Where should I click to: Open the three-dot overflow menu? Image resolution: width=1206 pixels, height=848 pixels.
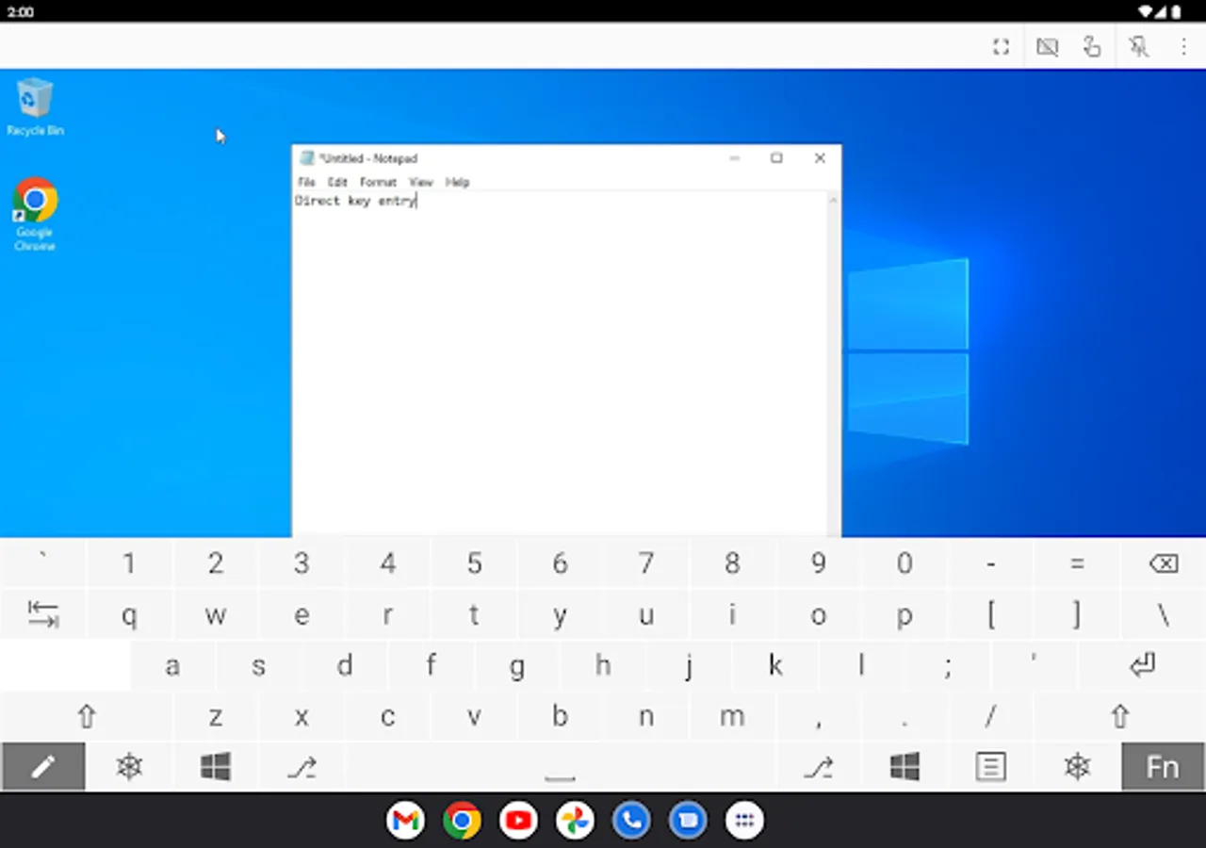click(1183, 46)
